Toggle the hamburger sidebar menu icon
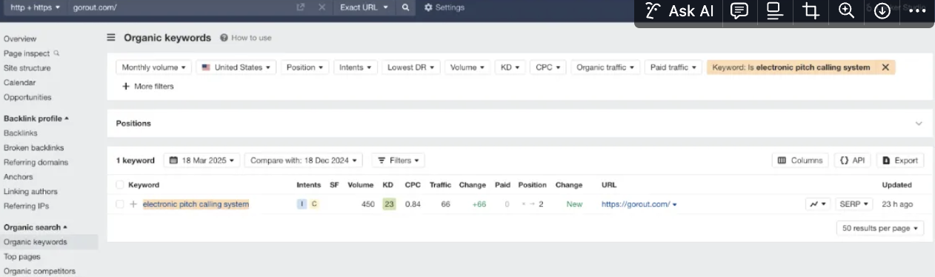935x277 pixels. click(111, 38)
